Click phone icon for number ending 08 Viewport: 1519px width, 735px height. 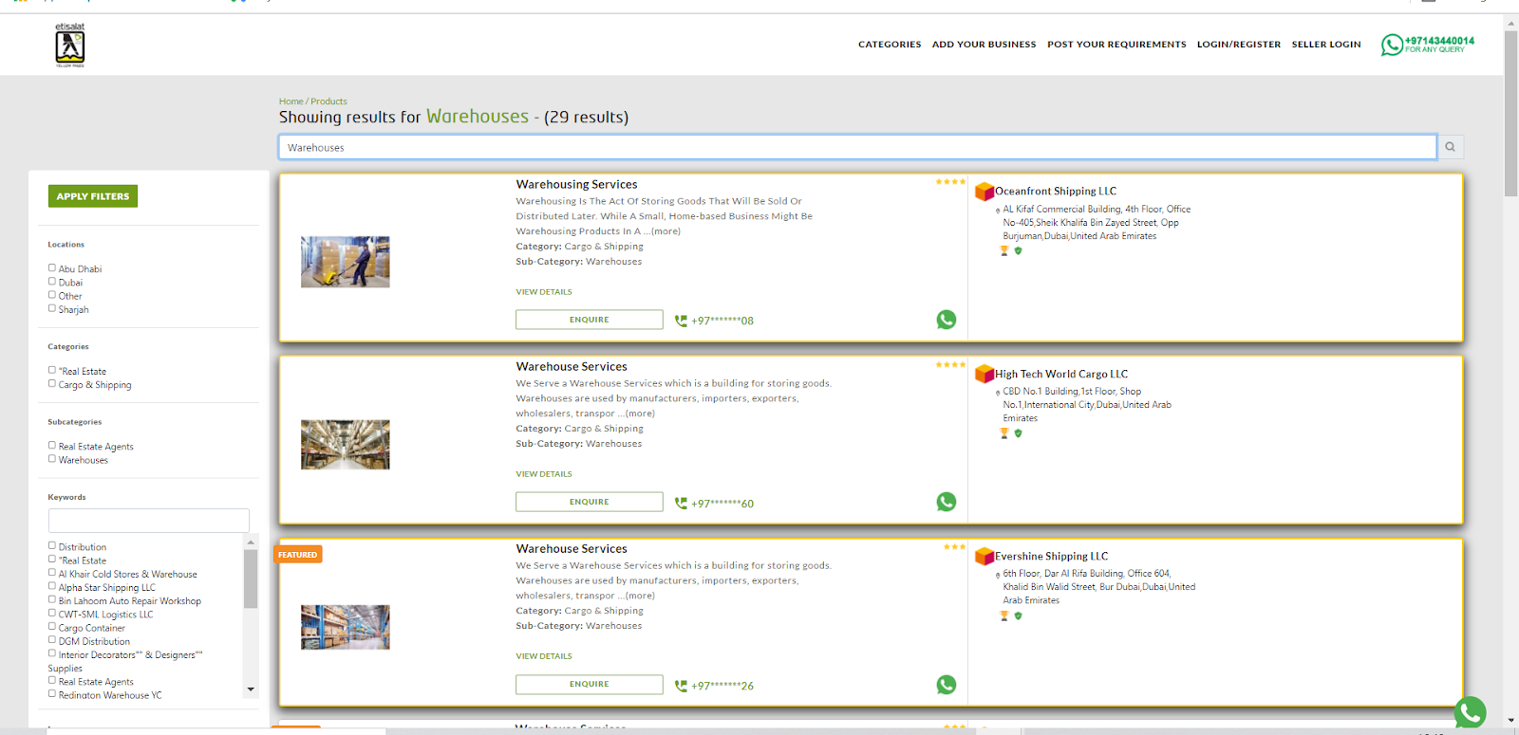click(x=681, y=321)
